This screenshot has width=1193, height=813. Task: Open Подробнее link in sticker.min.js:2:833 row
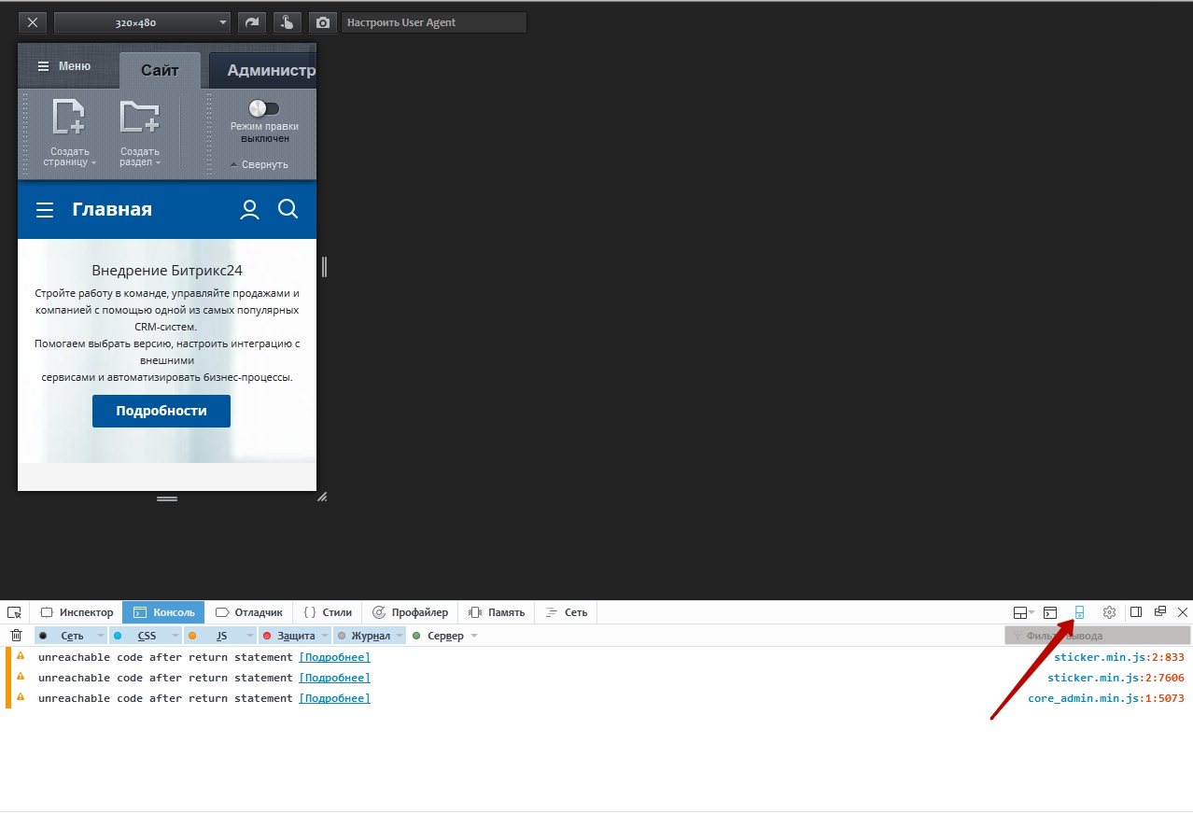click(x=334, y=657)
